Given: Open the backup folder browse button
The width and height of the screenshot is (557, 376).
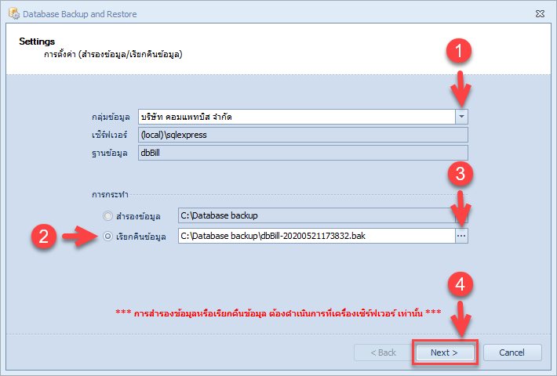Looking at the screenshot, I should pyautogui.click(x=461, y=215).
